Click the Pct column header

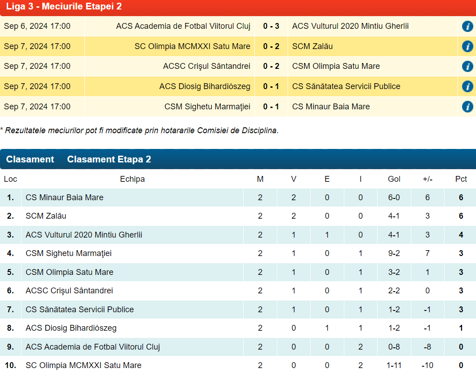461,179
